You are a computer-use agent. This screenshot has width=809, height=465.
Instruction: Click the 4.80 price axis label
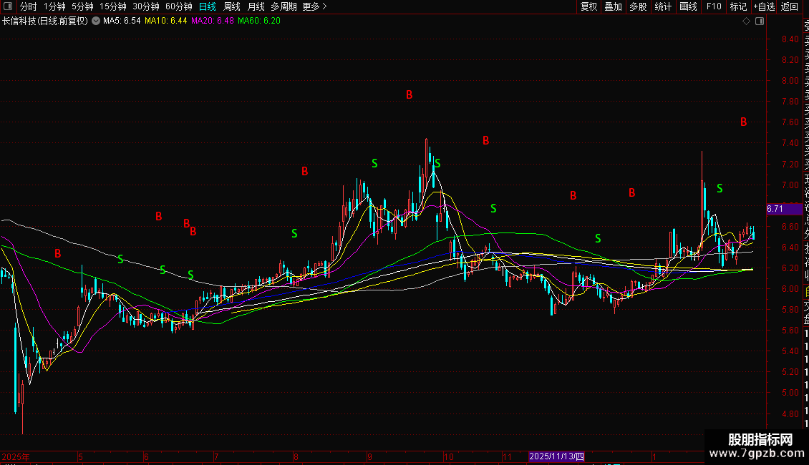(x=790, y=414)
